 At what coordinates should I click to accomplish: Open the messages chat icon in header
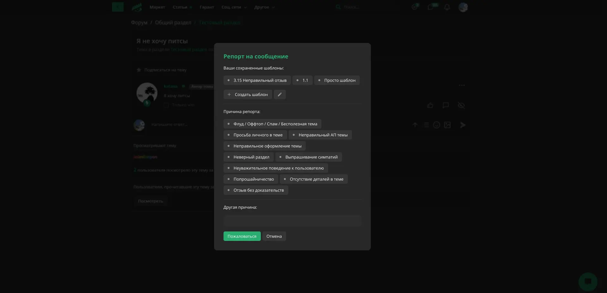[x=430, y=7]
